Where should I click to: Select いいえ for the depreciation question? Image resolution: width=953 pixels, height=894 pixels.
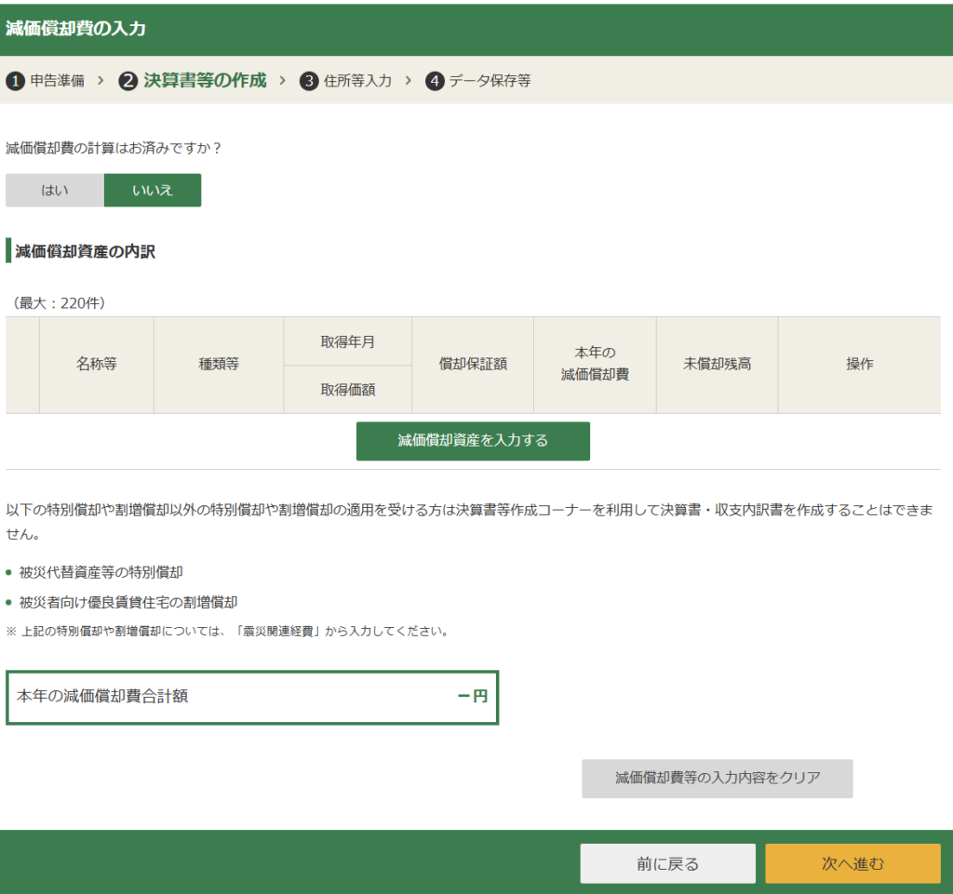tap(153, 190)
